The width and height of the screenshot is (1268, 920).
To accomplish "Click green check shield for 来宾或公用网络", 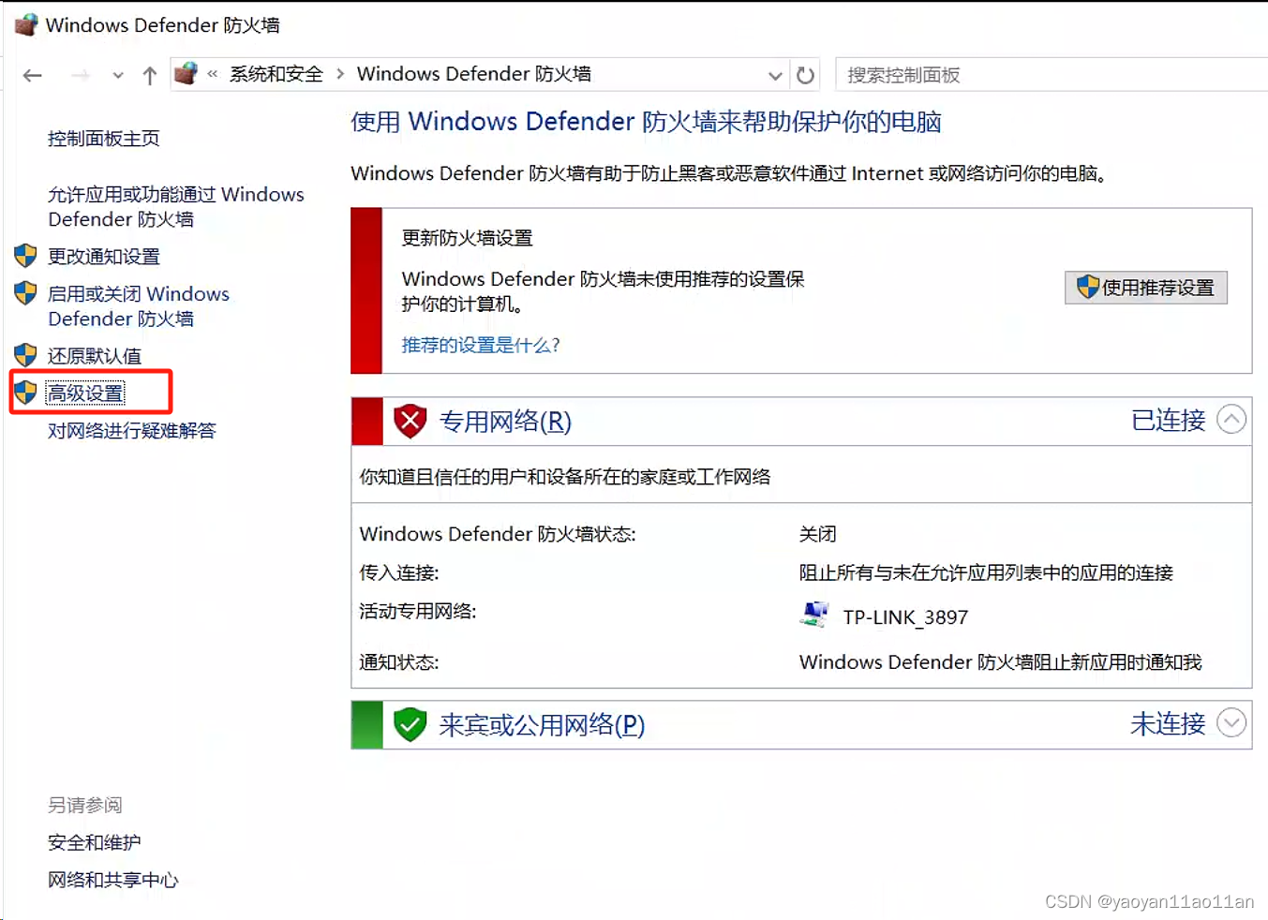I will (x=410, y=725).
